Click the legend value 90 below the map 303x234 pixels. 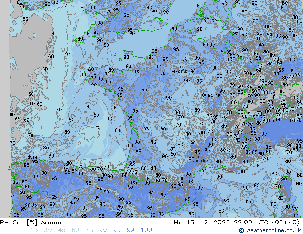coord(103,230)
